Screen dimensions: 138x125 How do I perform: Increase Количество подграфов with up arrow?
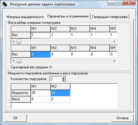point(63,78)
